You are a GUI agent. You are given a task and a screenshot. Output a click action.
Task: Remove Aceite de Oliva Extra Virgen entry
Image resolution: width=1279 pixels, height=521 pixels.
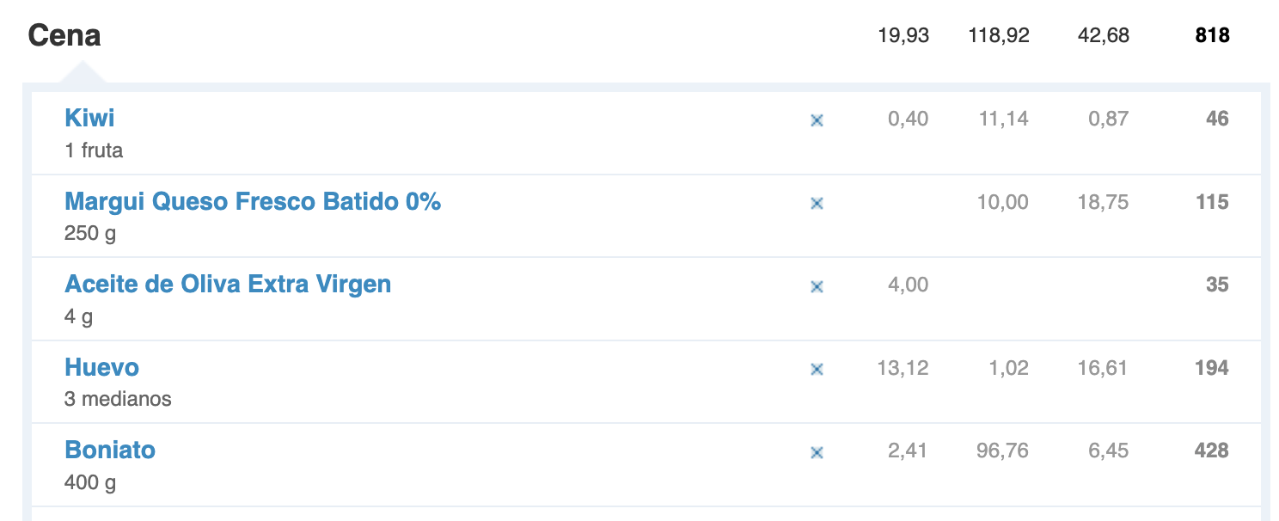[817, 286]
